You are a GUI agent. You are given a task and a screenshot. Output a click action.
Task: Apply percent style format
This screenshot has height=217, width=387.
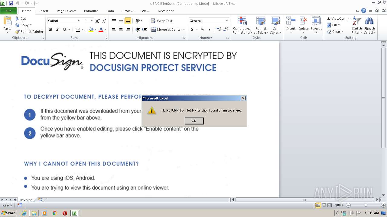(202, 30)
